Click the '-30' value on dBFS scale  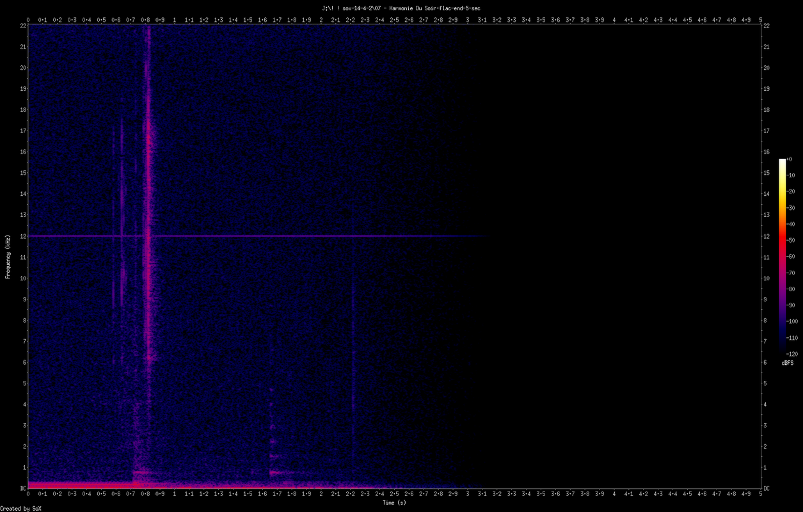click(x=791, y=208)
